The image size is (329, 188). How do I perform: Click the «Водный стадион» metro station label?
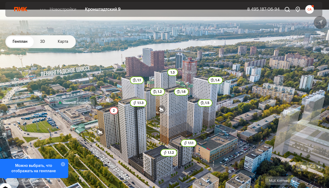(75, 103)
